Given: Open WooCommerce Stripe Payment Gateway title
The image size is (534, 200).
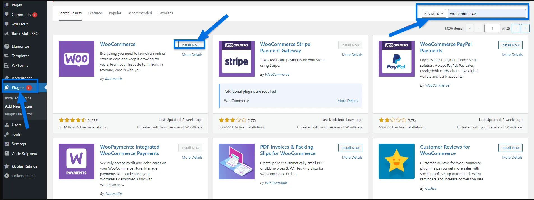Looking at the screenshot, I should coord(285,47).
